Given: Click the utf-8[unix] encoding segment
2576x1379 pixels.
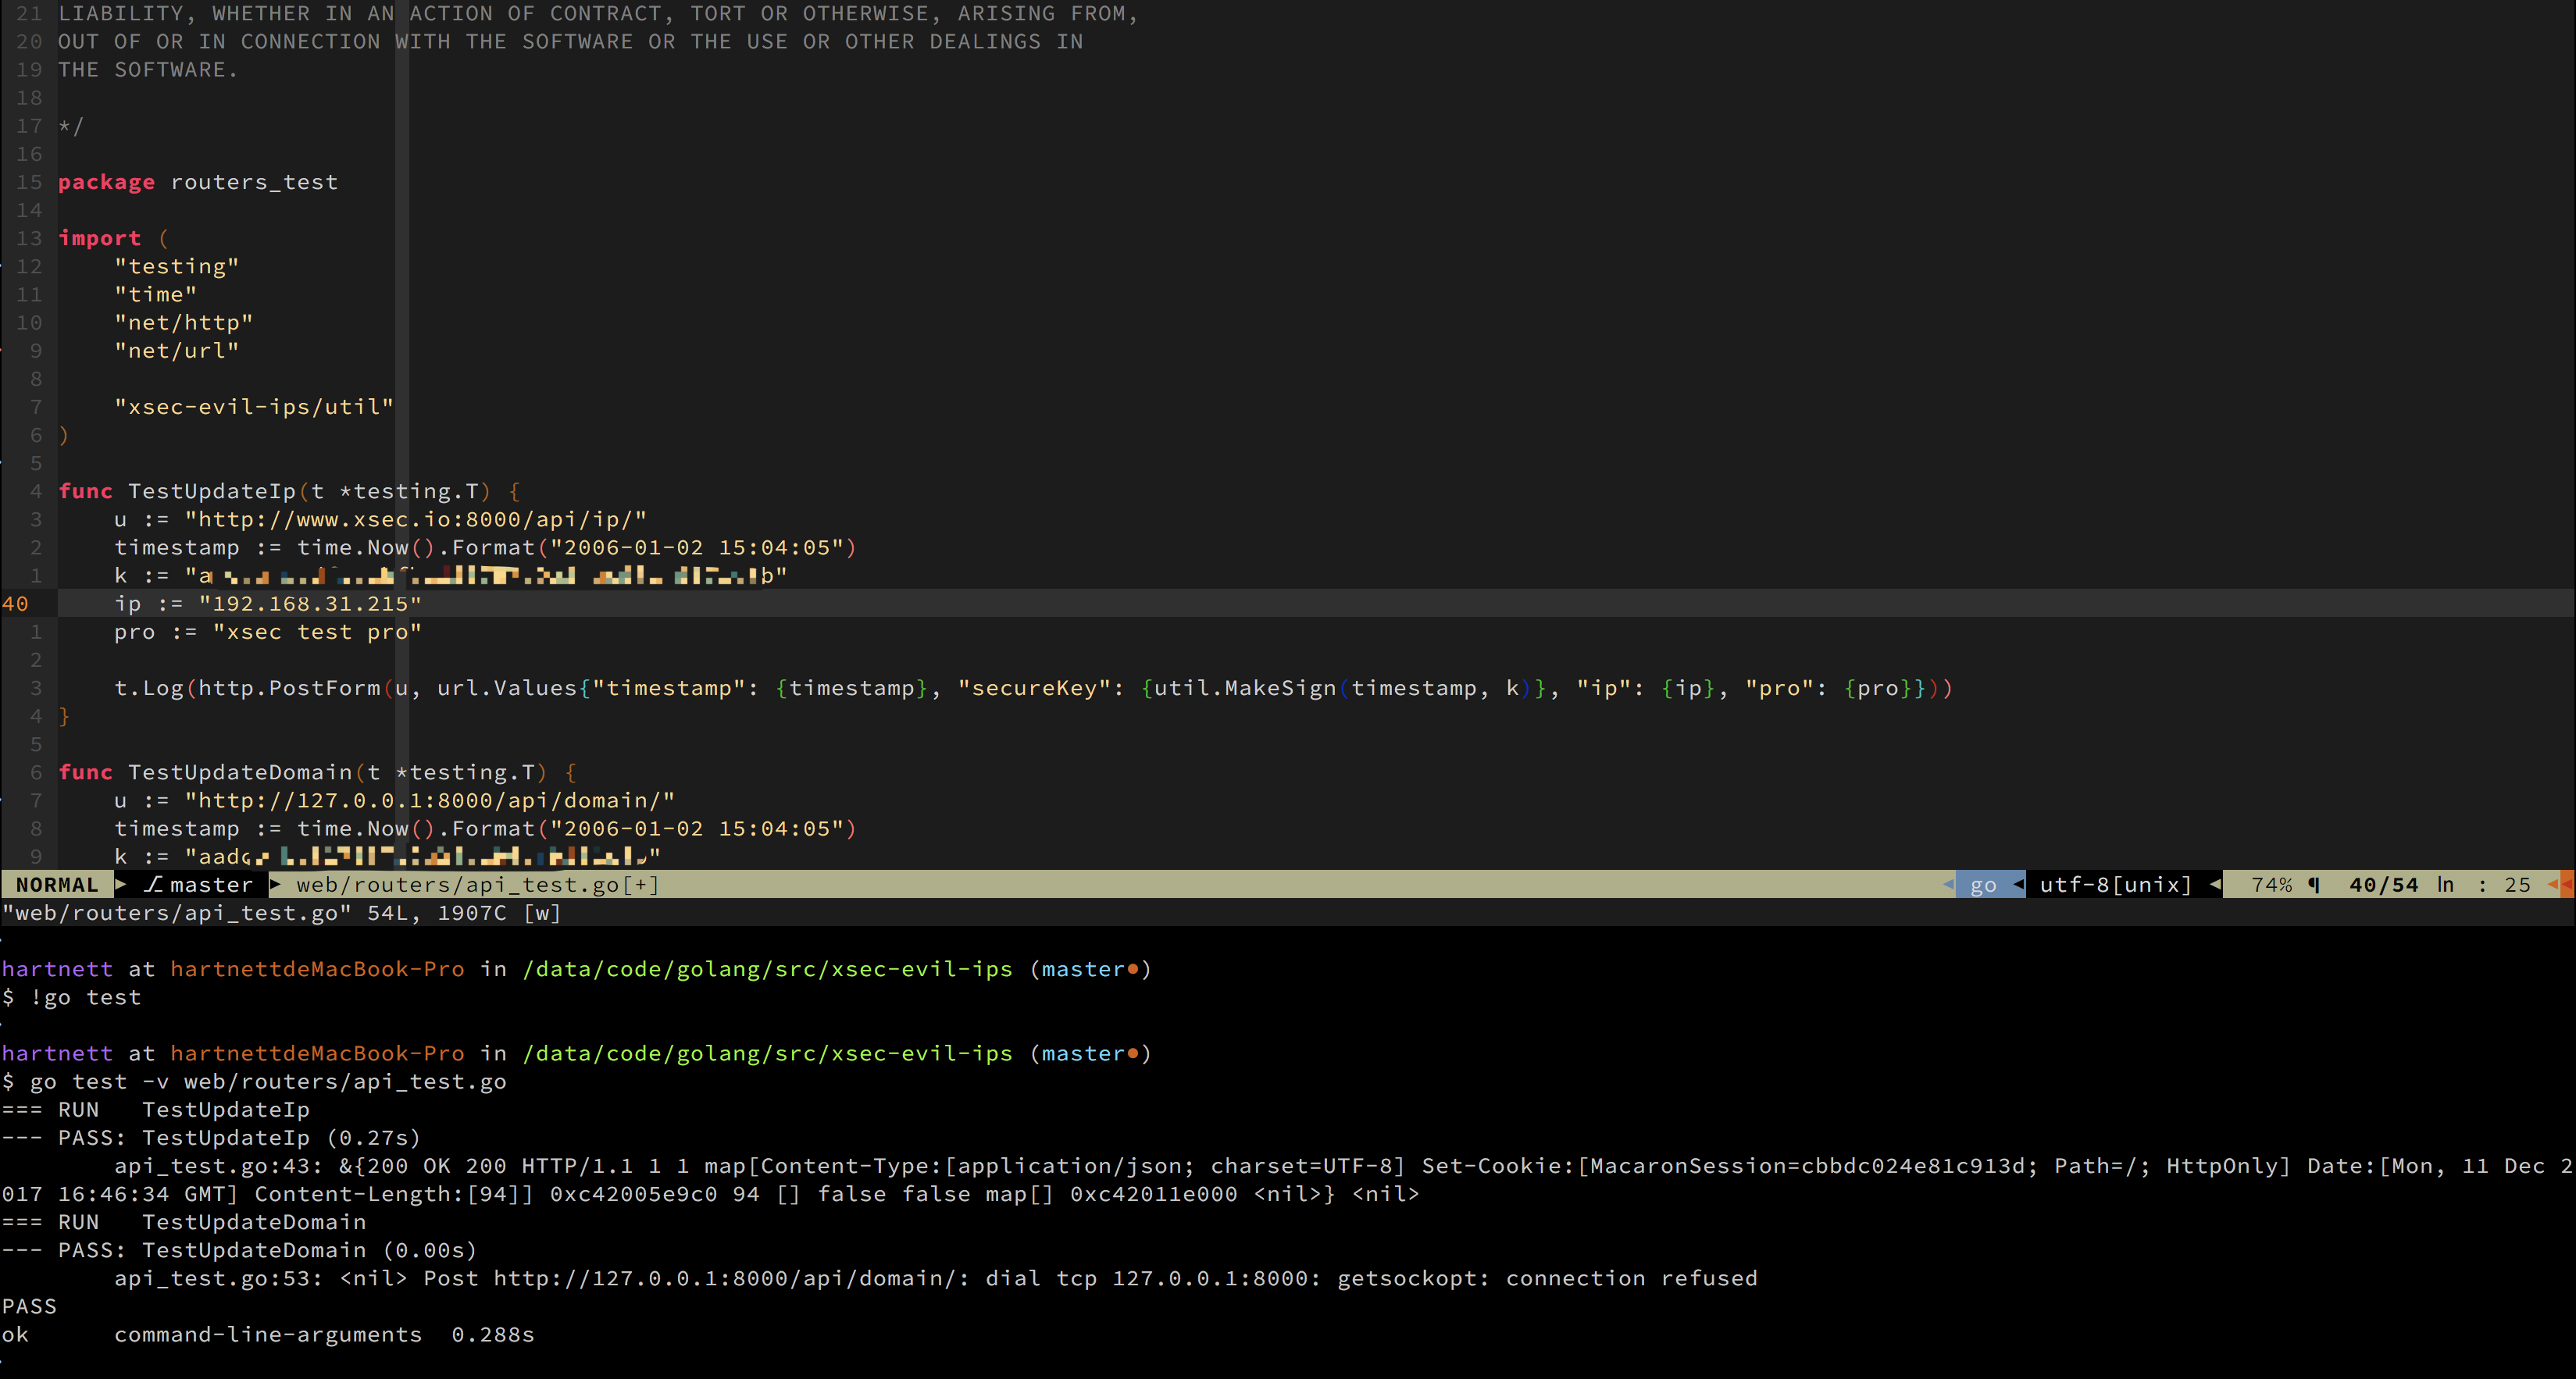Looking at the screenshot, I should 2115,884.
